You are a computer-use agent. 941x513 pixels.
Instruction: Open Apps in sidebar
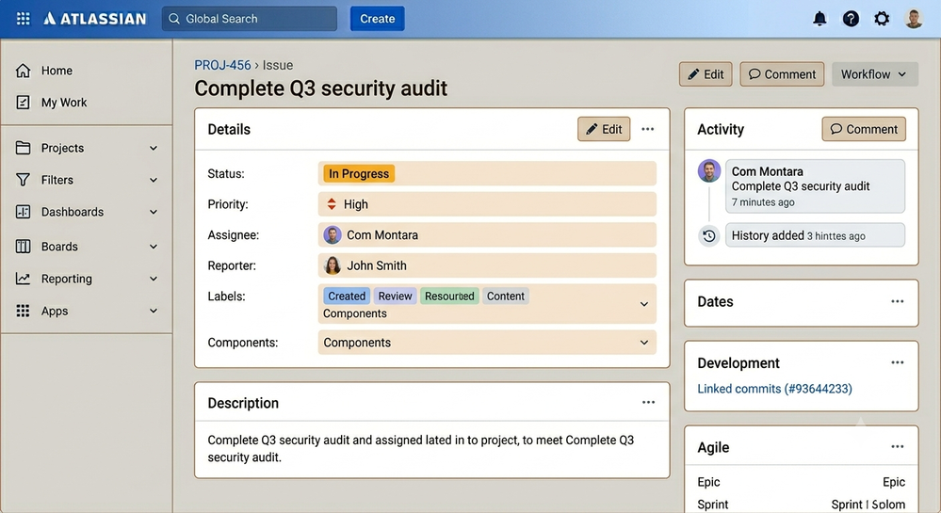pos(54,311)
